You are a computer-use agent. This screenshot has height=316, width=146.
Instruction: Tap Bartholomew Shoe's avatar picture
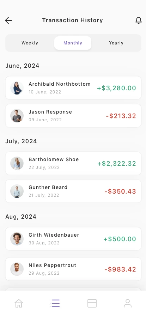point(17,163)
